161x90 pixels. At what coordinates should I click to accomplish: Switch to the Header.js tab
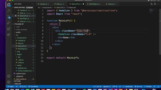pos(43,4)
